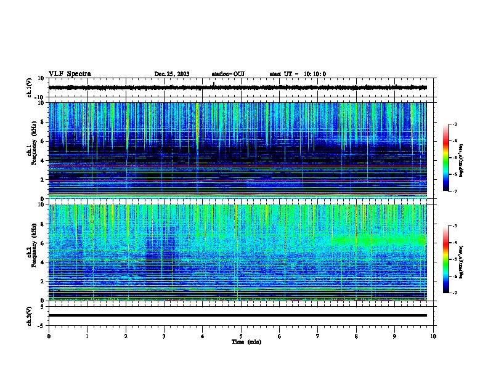Click the "-3" label atop ch.1 colorbar
Screen dimensions: 488x377
coord(454,124)
